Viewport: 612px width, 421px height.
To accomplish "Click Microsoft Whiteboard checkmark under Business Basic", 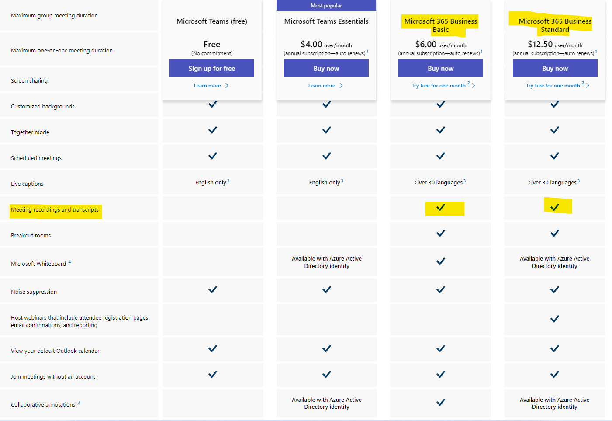I will coord(441,261).
